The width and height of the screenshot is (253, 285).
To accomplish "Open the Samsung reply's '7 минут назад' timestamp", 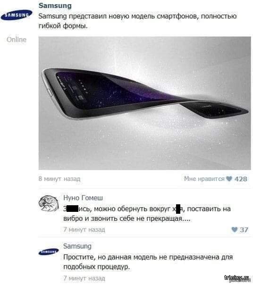I will point(84,278).
